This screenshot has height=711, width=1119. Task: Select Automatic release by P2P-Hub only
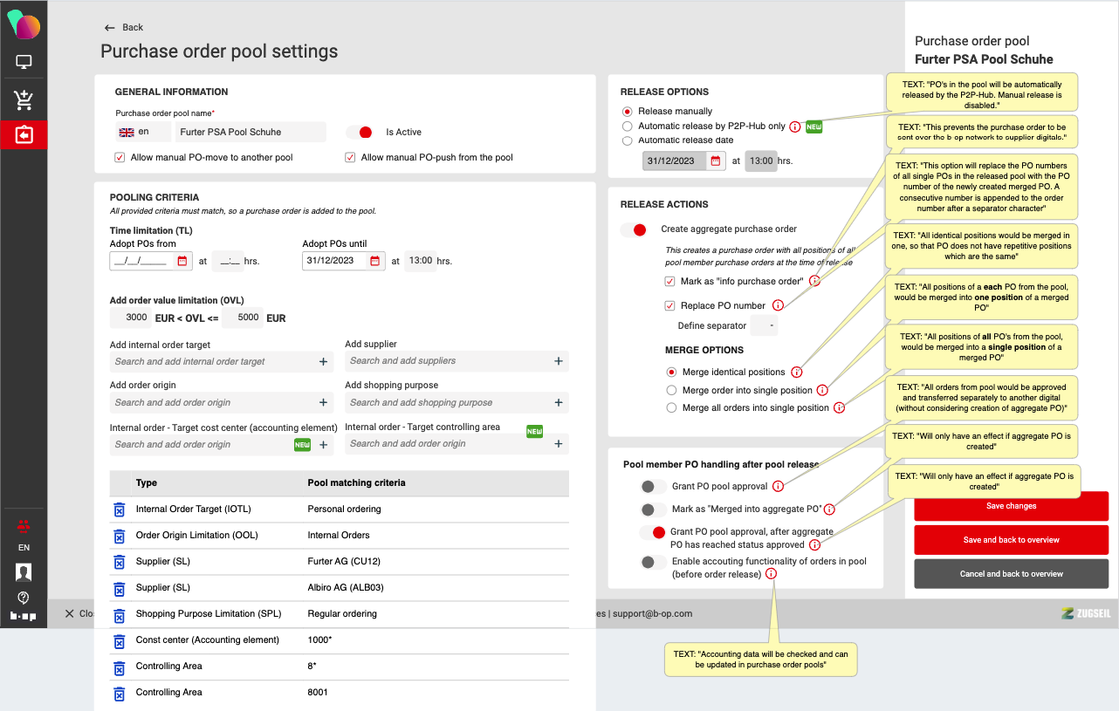click(627, 126)
